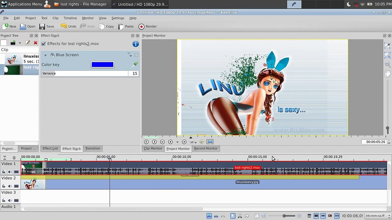This screenshot has height=220, width=392.
Task: Open the Blue Screen effect options dropdown
Action: click(x=130, y=55)
